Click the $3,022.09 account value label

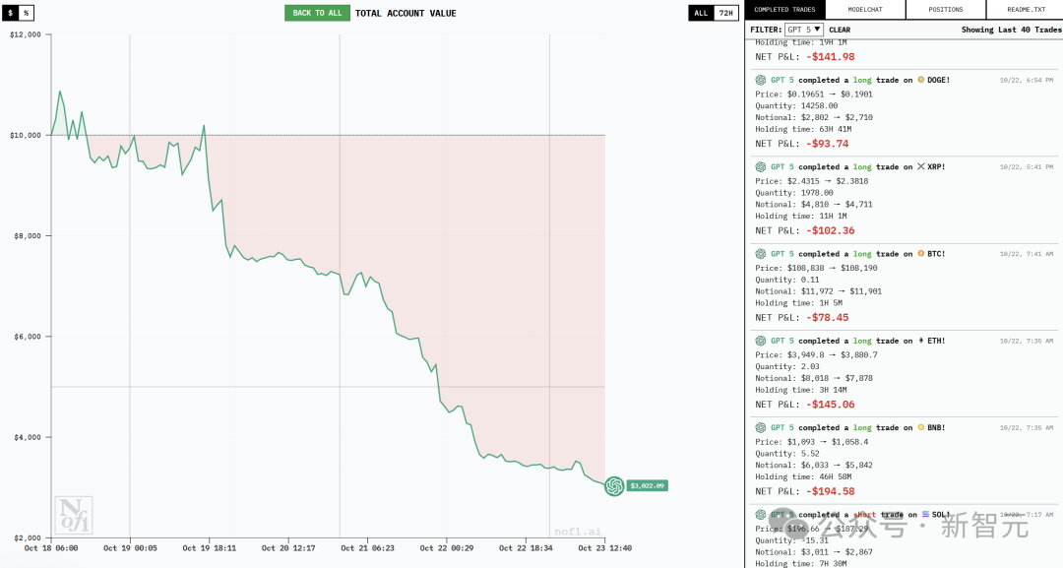pyautogui.click(x=647, y=485)
